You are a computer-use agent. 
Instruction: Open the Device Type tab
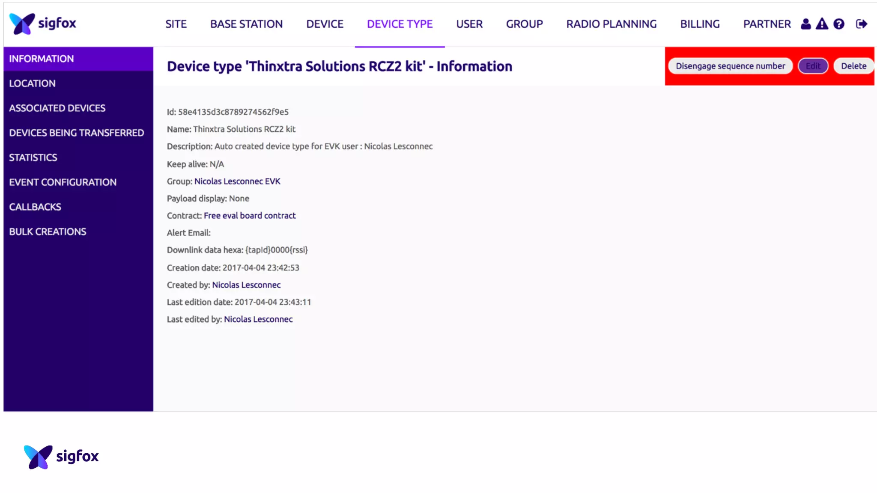click(x=400, y=24)
